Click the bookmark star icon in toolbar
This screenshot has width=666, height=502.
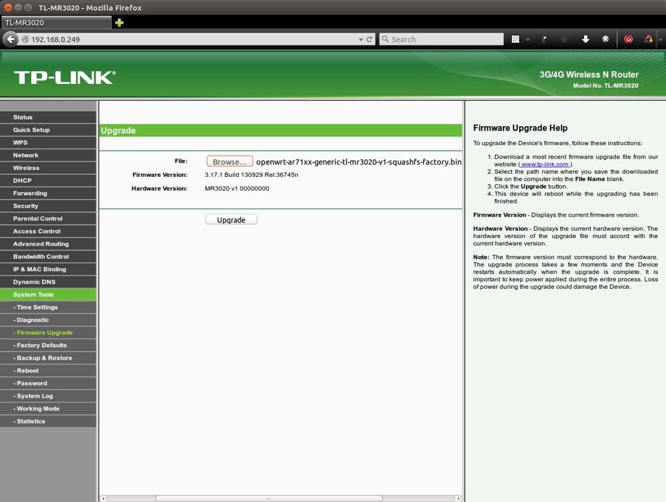coord(565,39)
